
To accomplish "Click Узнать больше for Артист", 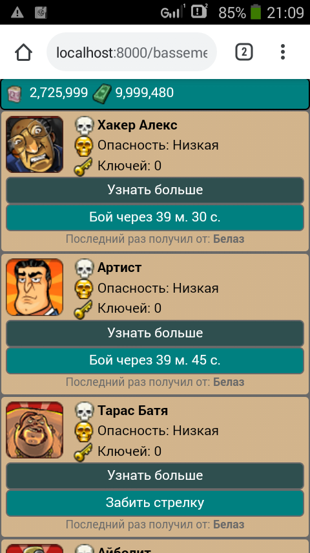I will 155,333.
